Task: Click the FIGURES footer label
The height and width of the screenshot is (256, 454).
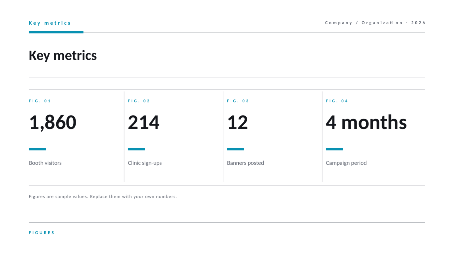Action: coord(41,233)
